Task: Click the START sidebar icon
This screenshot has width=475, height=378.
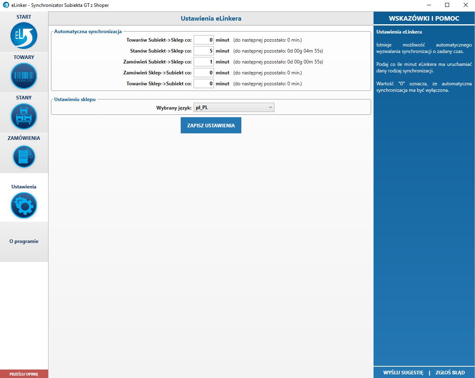Action: 24,36
